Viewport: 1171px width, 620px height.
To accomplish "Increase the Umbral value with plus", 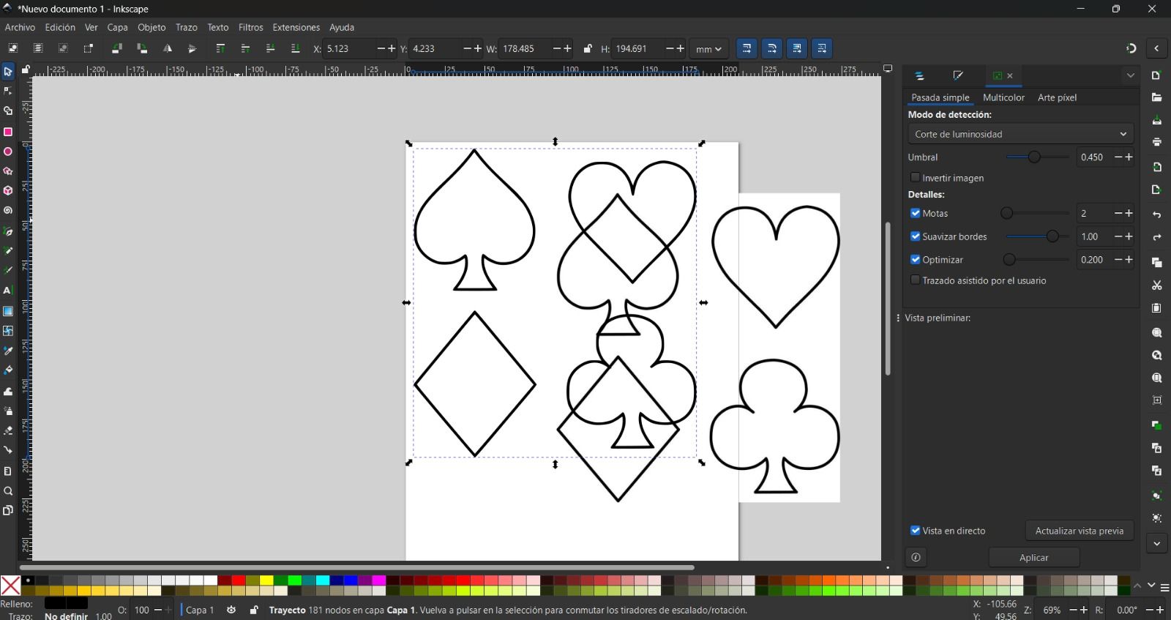I will click(1129, 157).
